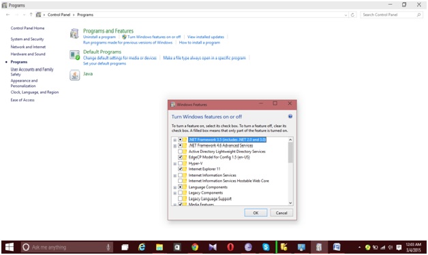The width and height of the screenshot is (428, 255).
Task: Uncheck EdgeCP Model for Config 1.5
Action: pos(180,157)
